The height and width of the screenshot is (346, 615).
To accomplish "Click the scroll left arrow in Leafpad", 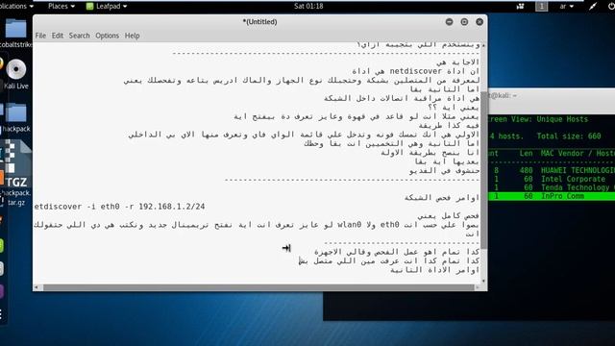I will click(x=37, y=287).
